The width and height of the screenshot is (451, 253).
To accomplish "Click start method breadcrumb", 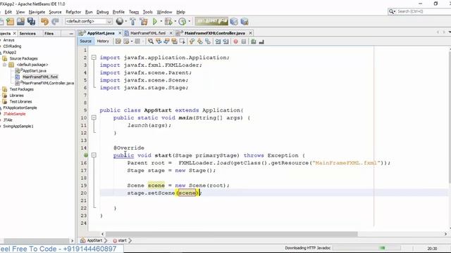I will (x=122, y=240).
